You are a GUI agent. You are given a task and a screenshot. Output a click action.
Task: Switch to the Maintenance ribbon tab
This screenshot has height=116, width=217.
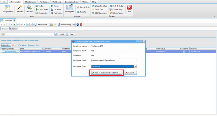(x=30, y=2)
